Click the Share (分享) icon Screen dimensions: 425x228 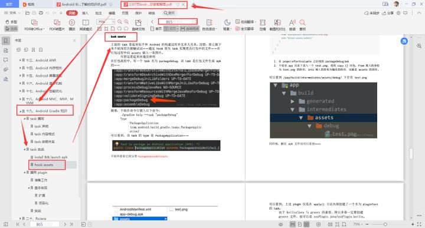pyautogui.click(x=388, y=13)
